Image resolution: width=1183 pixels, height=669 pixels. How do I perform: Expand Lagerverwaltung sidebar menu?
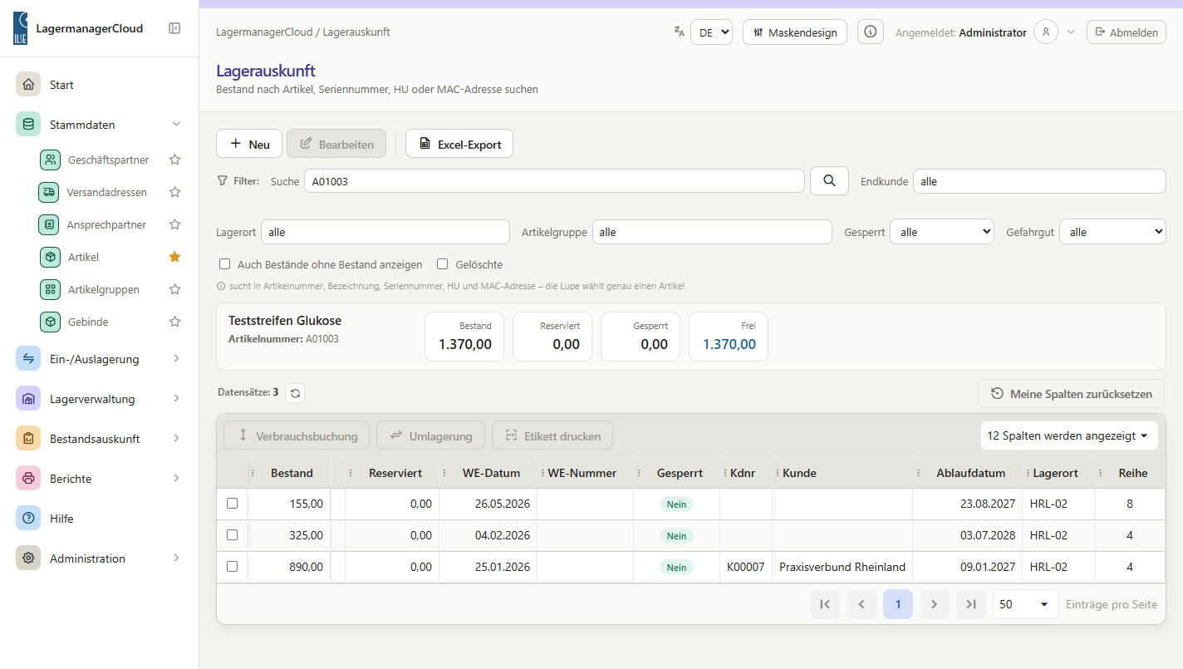pyautogui.click(x=100, y=399)
